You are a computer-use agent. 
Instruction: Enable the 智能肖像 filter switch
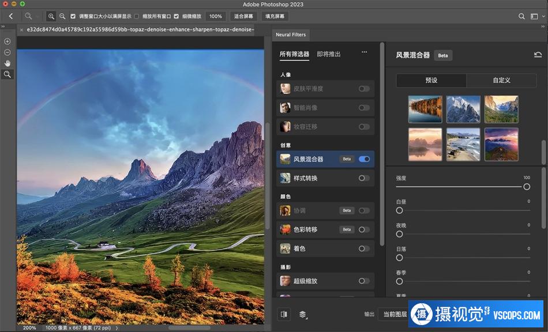[x=364, y=108]
